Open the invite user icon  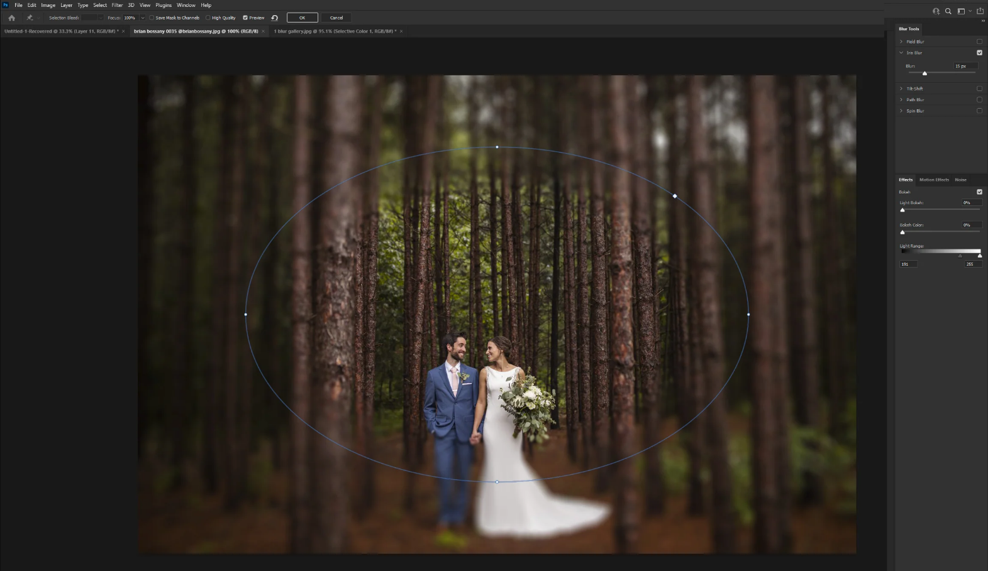tap(936, 11)
